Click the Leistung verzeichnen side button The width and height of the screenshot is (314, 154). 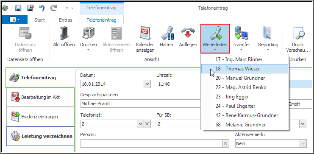(40, 136)
